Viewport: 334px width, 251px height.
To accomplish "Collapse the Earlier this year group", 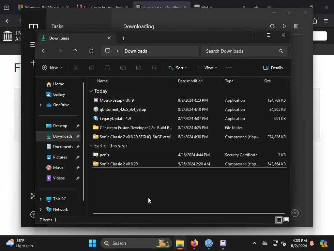I will (91, 146).
